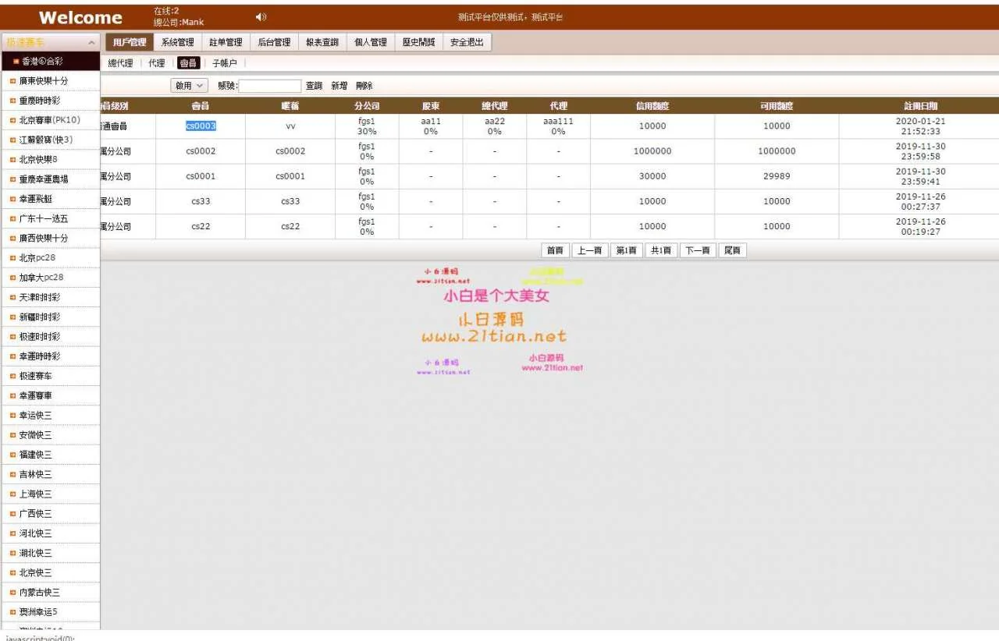Click the speaker sound icon in header

(x=261, y=17)
